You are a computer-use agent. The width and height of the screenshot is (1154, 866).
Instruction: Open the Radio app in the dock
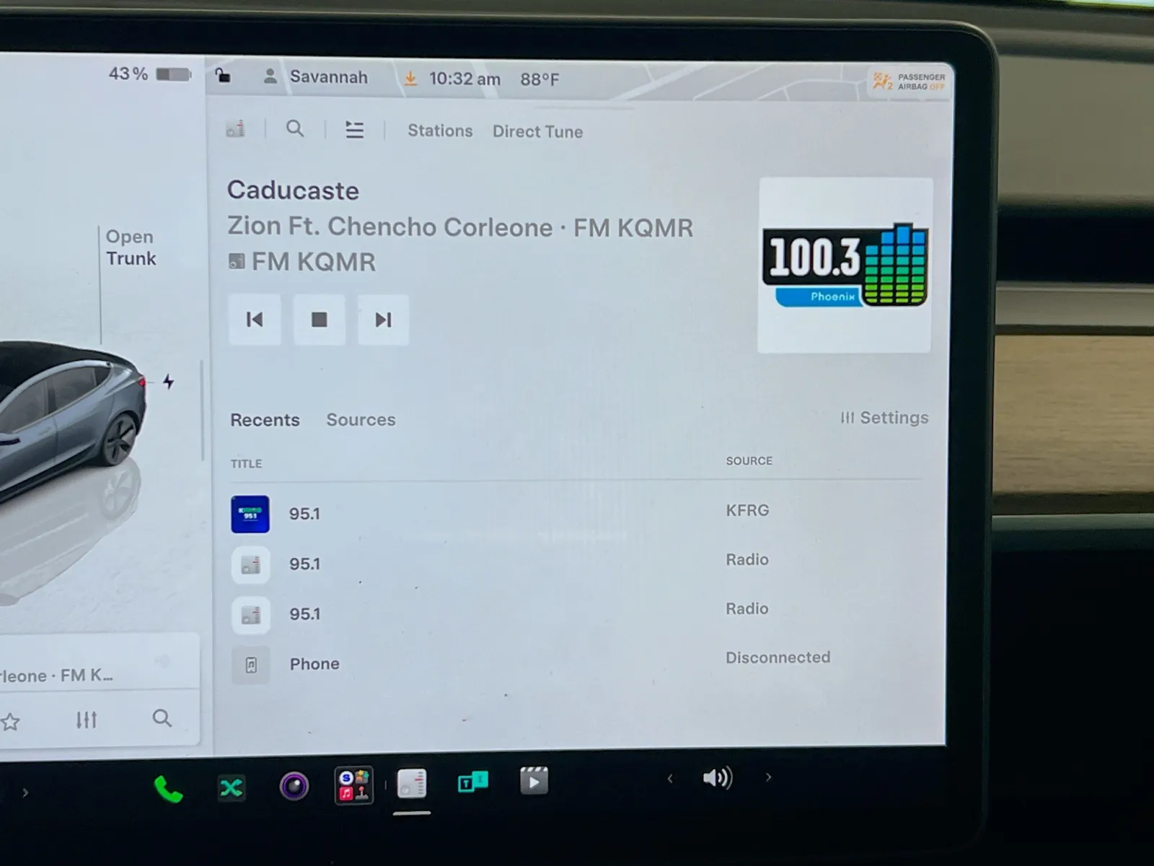[x=412, y=783]
